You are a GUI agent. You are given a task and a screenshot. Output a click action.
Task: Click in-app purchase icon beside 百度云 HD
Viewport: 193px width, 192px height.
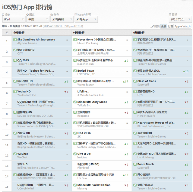[x=15, y=133]
